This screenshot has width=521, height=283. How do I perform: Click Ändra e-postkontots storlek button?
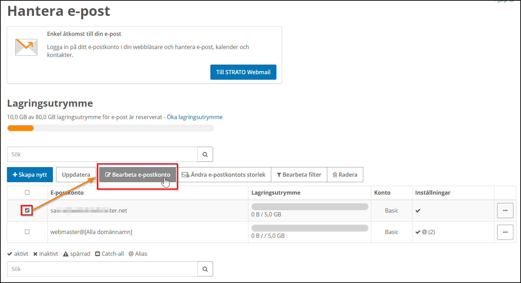224,175
